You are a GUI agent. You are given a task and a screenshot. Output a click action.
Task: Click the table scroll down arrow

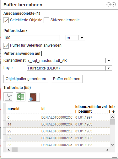coord(112,145)
